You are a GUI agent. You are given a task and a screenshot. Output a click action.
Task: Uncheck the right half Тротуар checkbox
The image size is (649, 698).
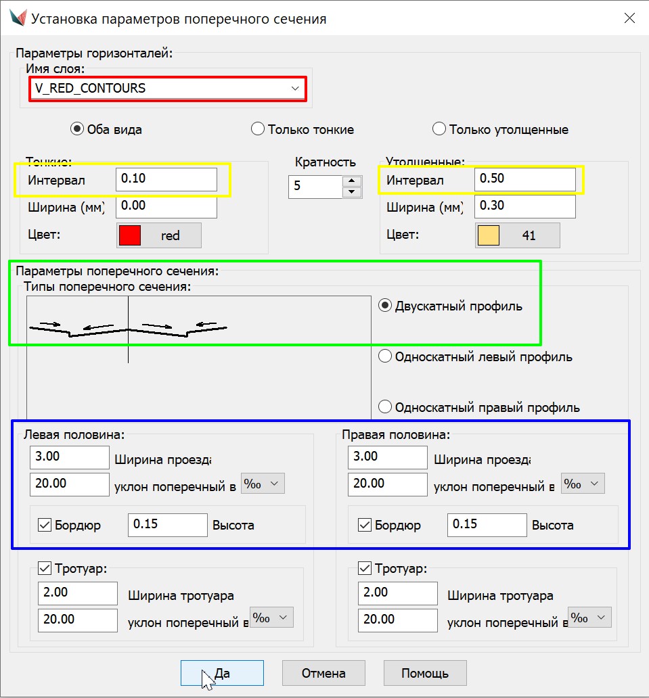pyautogui.click(x=365, y=567)
